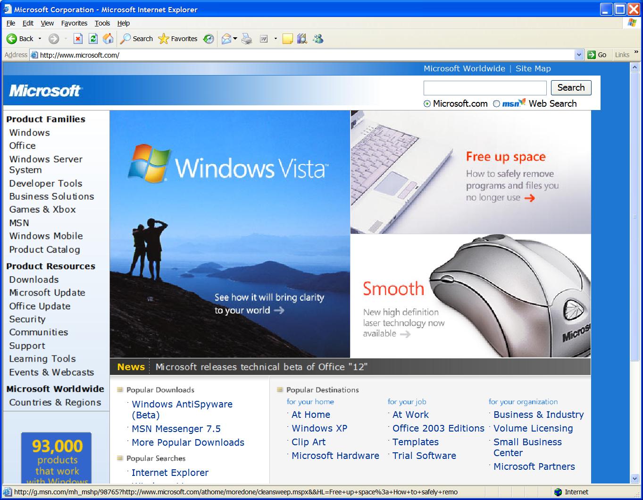
Task: Open the MSN Messenger 7.5 link
Action: point(176,429)
